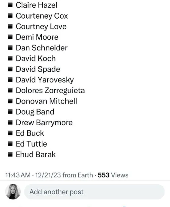Click the square bullet beside Ed Buck
This screenshot has width=170, height=207.
pyautogui.click(x=10, y=133)
